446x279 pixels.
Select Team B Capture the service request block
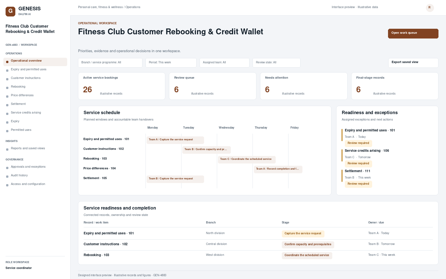(x=175, y=179)
